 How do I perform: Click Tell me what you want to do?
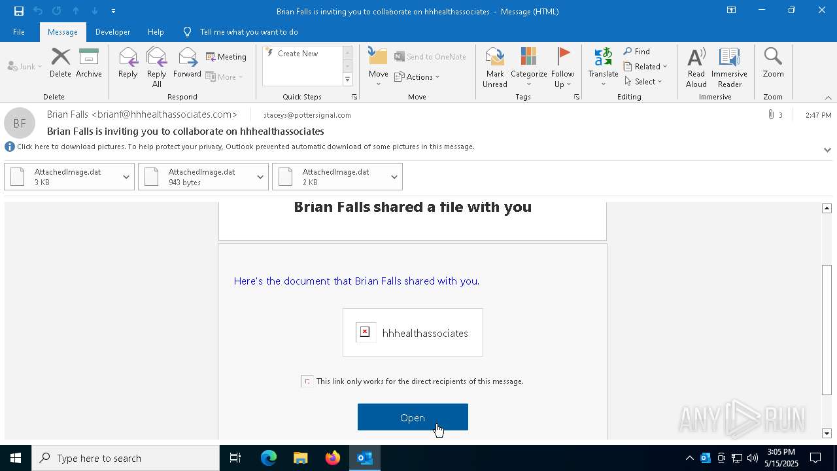(x=249, y=32)
